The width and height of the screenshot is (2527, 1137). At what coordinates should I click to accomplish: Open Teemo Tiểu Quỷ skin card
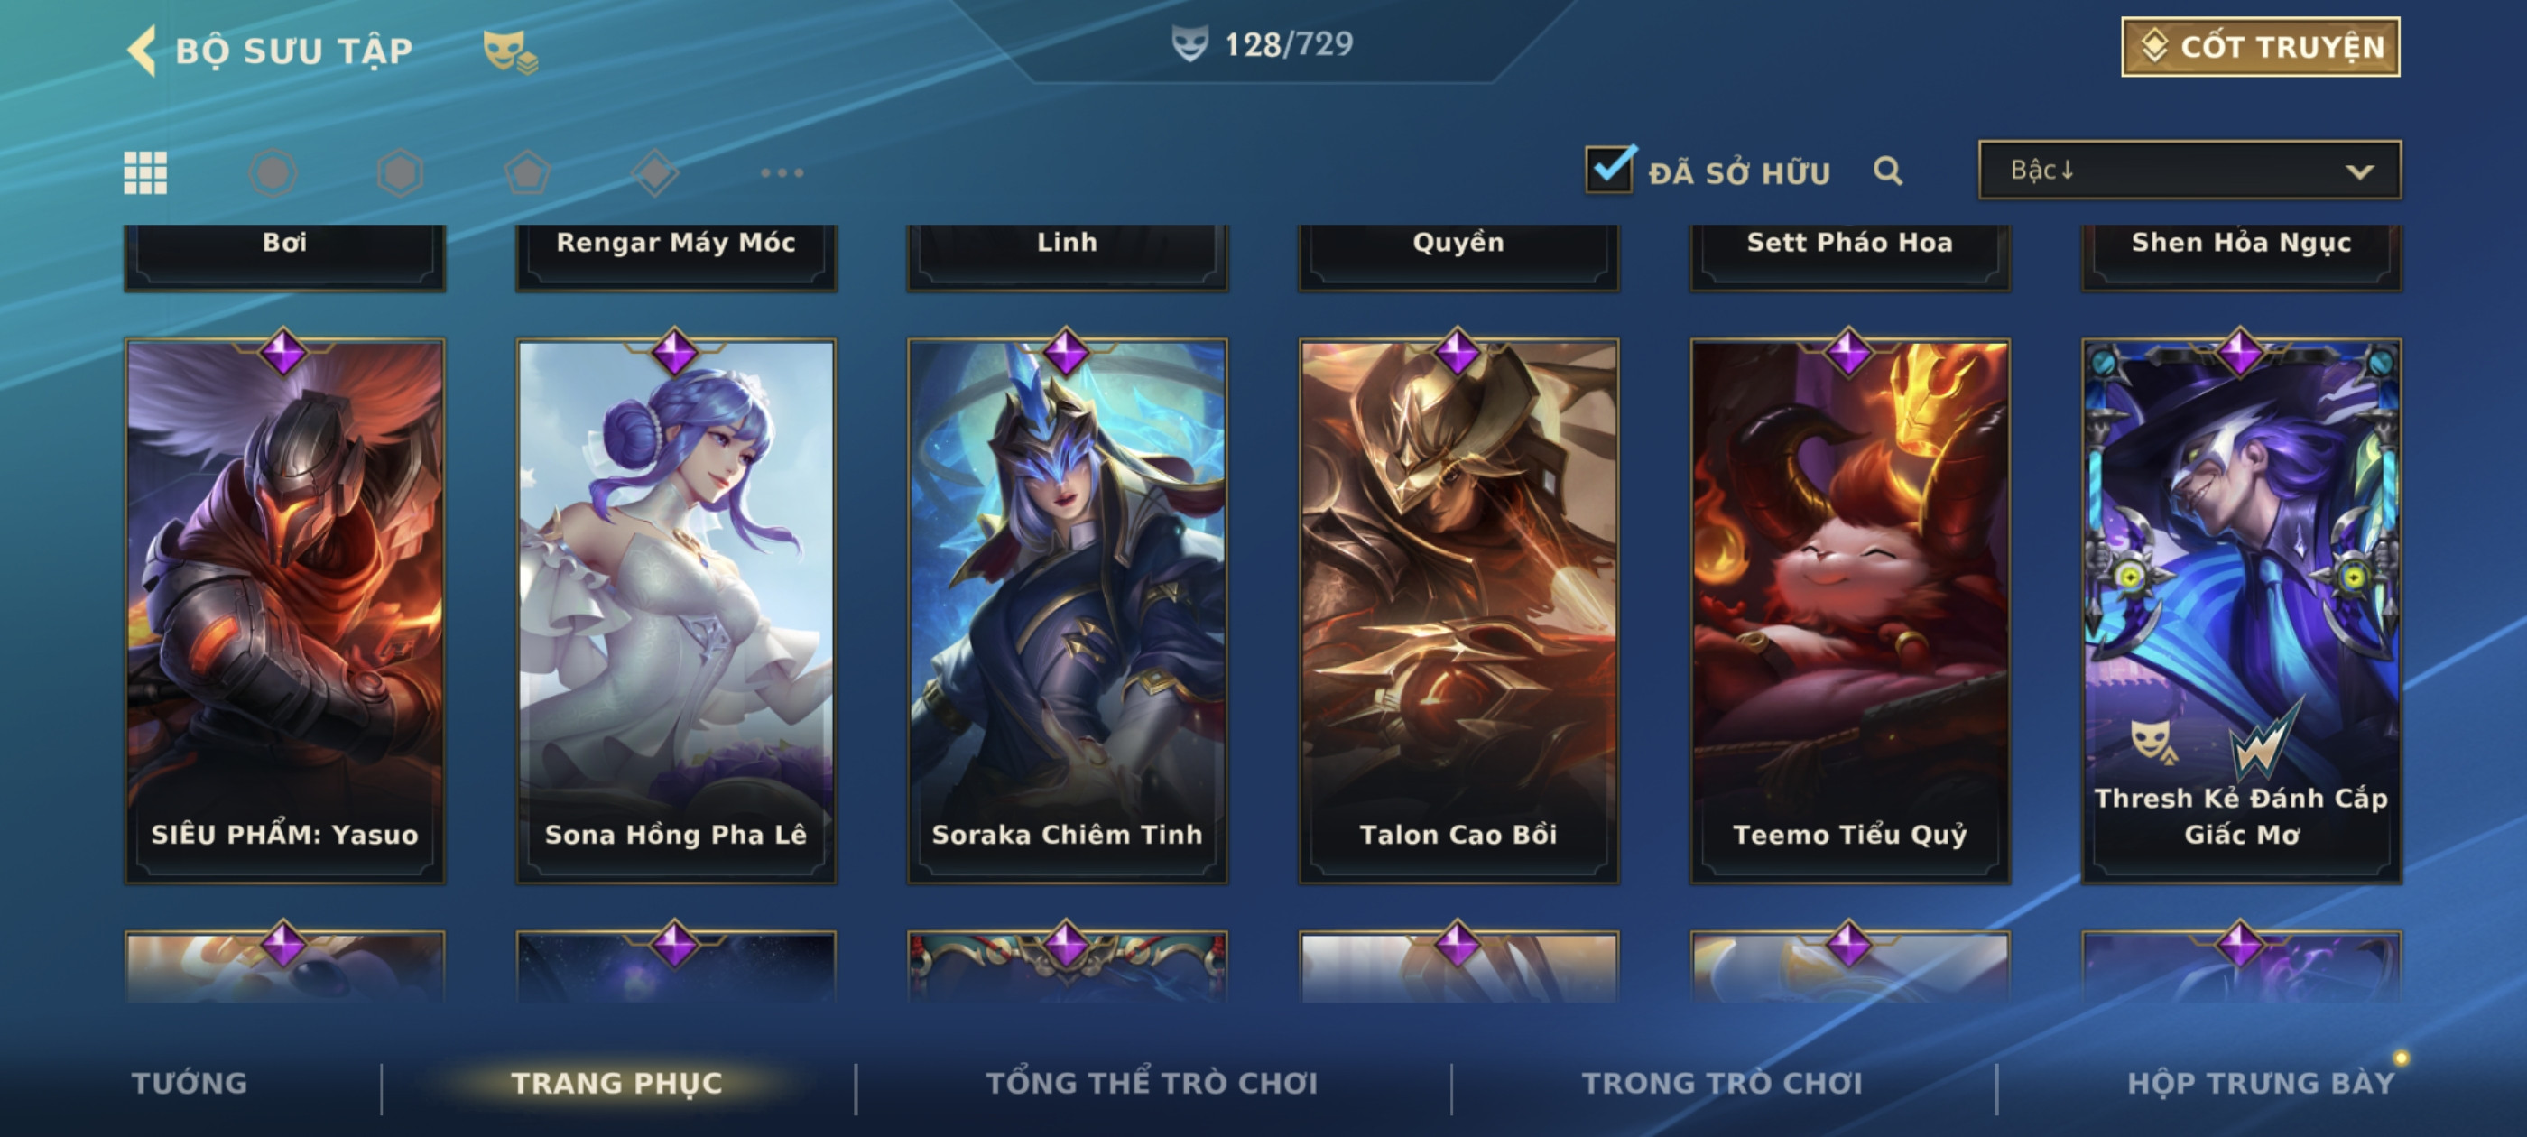tap(1849, 610)
